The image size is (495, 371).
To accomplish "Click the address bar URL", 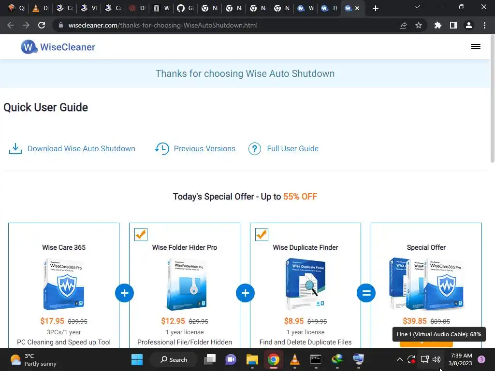I will click(163, 25).
